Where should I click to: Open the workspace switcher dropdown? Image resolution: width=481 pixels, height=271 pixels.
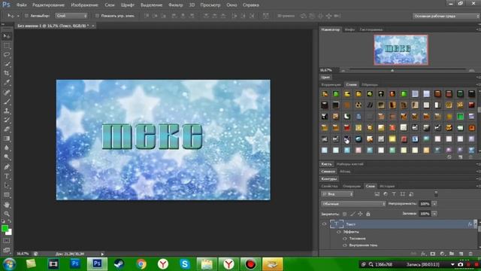point(446,16)
